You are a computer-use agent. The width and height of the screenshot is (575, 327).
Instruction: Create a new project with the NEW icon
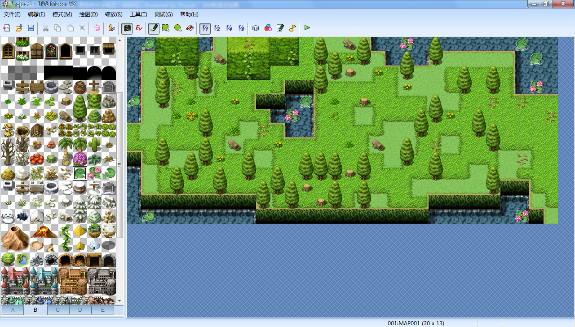[7, 28]
